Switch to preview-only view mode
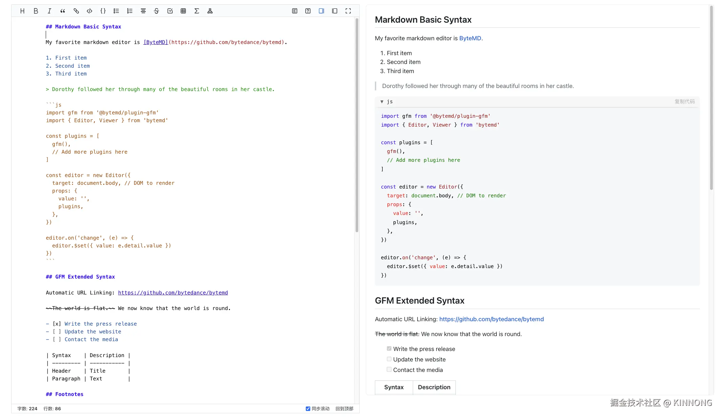This screenshot has width=723, height=418. pos(335,11)
